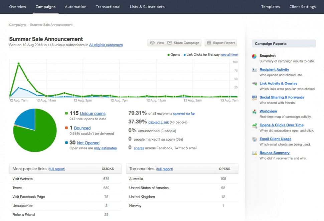Click the View campaign button

pyautogui.click(x=157, y=43)
